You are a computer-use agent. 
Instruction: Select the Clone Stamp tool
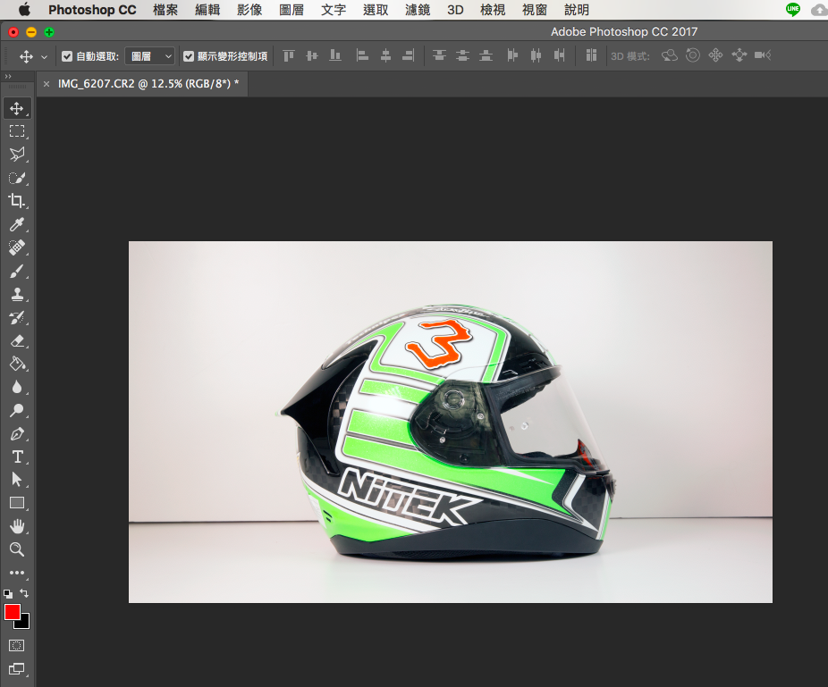click(17, 294)
